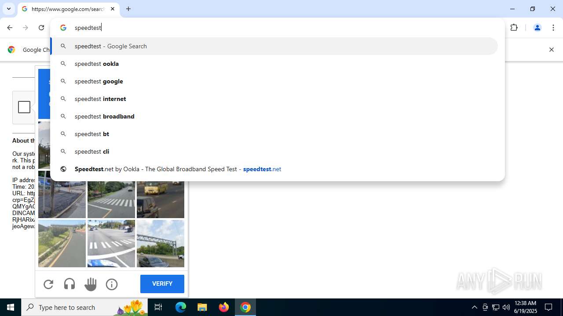Switch to audio captcha challenge
Viewport: 563px width, 316px height.
(x=69, y=284)
